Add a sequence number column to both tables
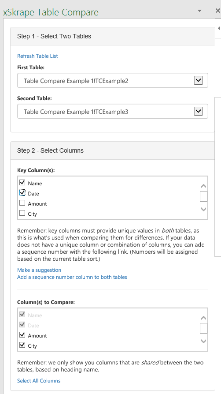The image size is (221, 394). coord(72,277)
